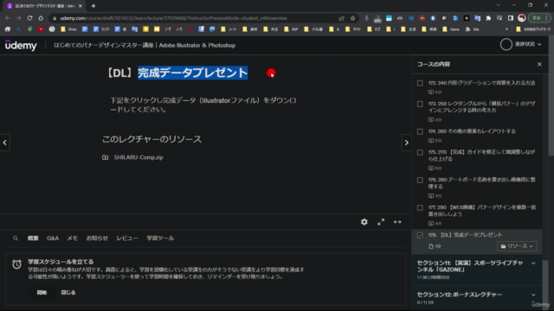Click the progress circle icon in header
Screen dimensions: 554x311
pyautogui.click(x=506, y=44)
